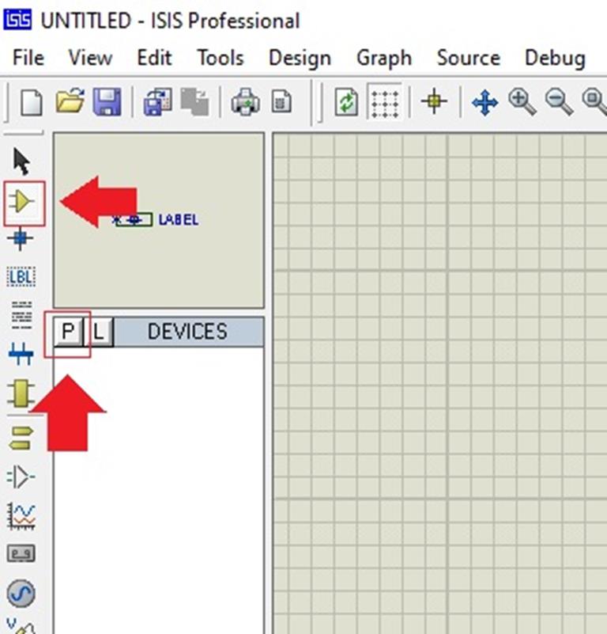Activate the Component Mode tool
This screenshot has height=634, width=607.
pos(23,203)
